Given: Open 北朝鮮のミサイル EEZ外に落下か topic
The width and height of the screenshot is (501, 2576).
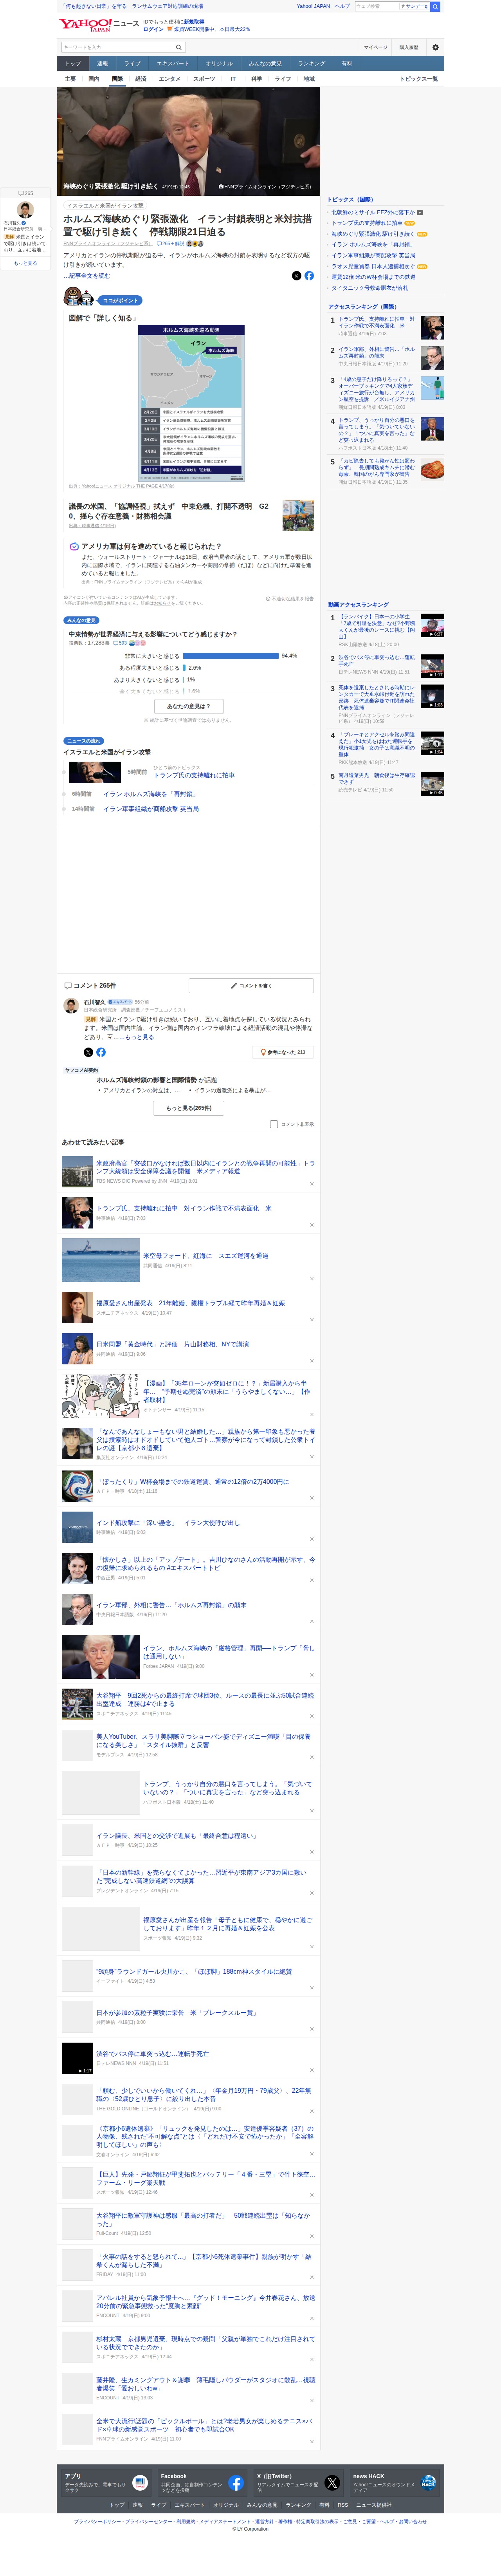Looking at the screenshot, I should point(373,212).
